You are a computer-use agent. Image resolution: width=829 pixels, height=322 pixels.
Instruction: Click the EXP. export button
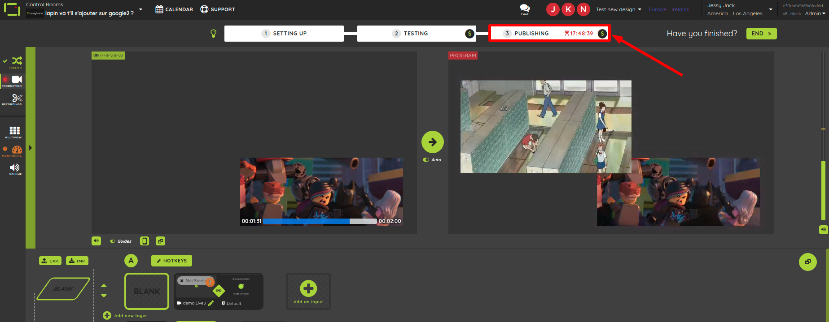pyautogui.click(x=50, y=261)
